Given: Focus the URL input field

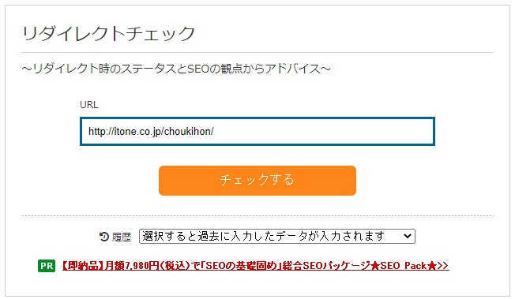Looking at the screenshot, I should click(x=257, y=131).
